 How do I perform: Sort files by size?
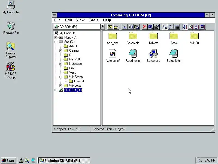pyautogui.click(x=197, y=27)
